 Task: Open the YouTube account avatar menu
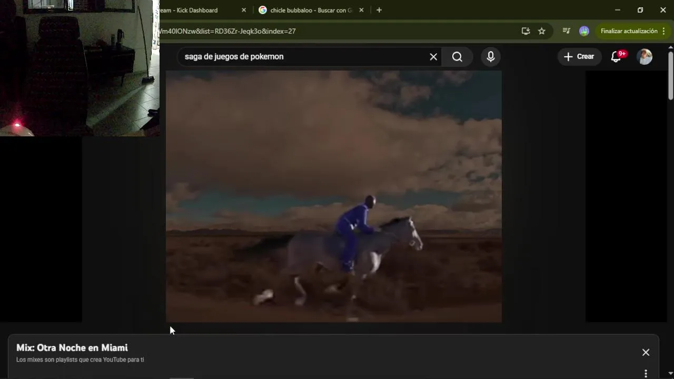pyautogui.click(x=645, y=57)
